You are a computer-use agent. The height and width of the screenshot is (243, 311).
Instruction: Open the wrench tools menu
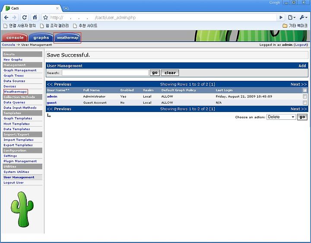304,17
